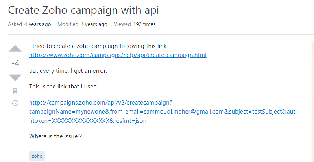Click the Asked 4 years ago label

pos(30,24)
